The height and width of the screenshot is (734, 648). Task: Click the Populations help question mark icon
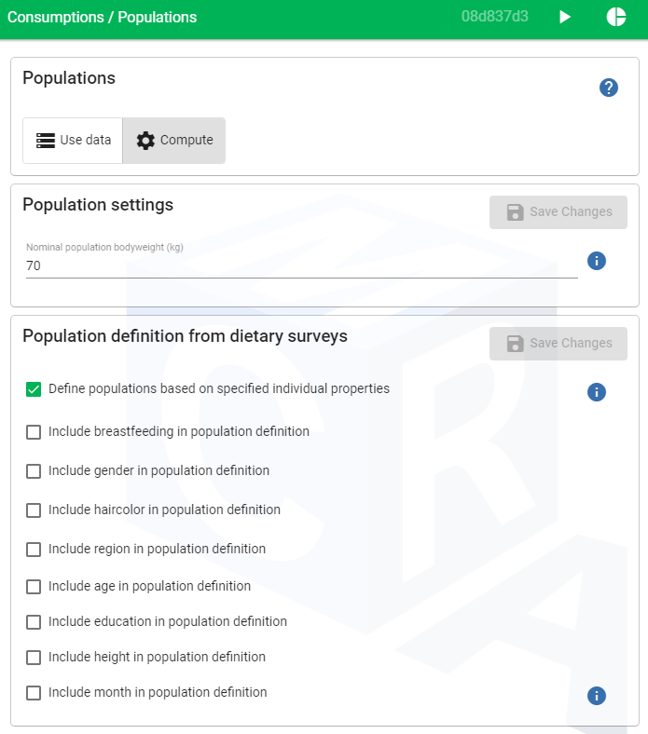pyautogui.click(x=609, y=88)
